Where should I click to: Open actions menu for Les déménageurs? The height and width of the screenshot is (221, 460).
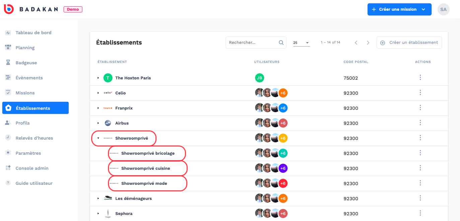pos(420,198)
